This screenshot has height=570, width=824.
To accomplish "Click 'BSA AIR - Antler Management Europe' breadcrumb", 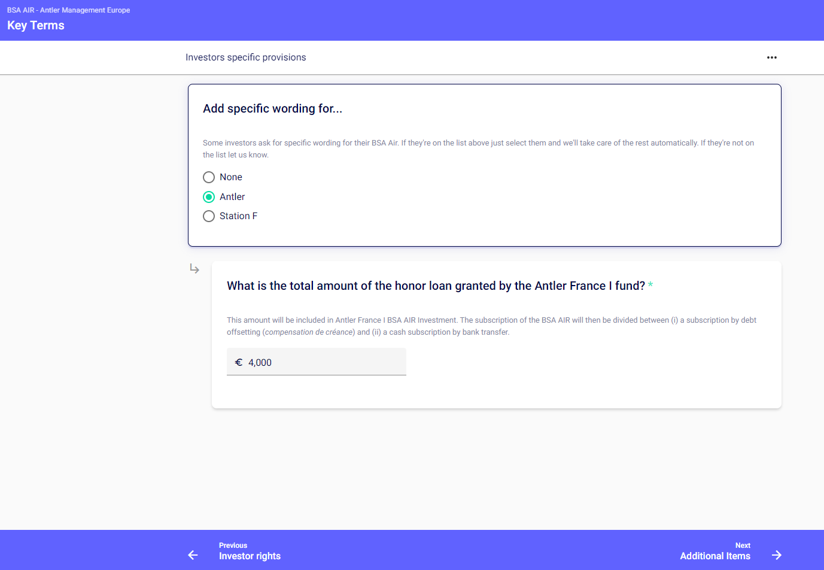I will 68,10.
